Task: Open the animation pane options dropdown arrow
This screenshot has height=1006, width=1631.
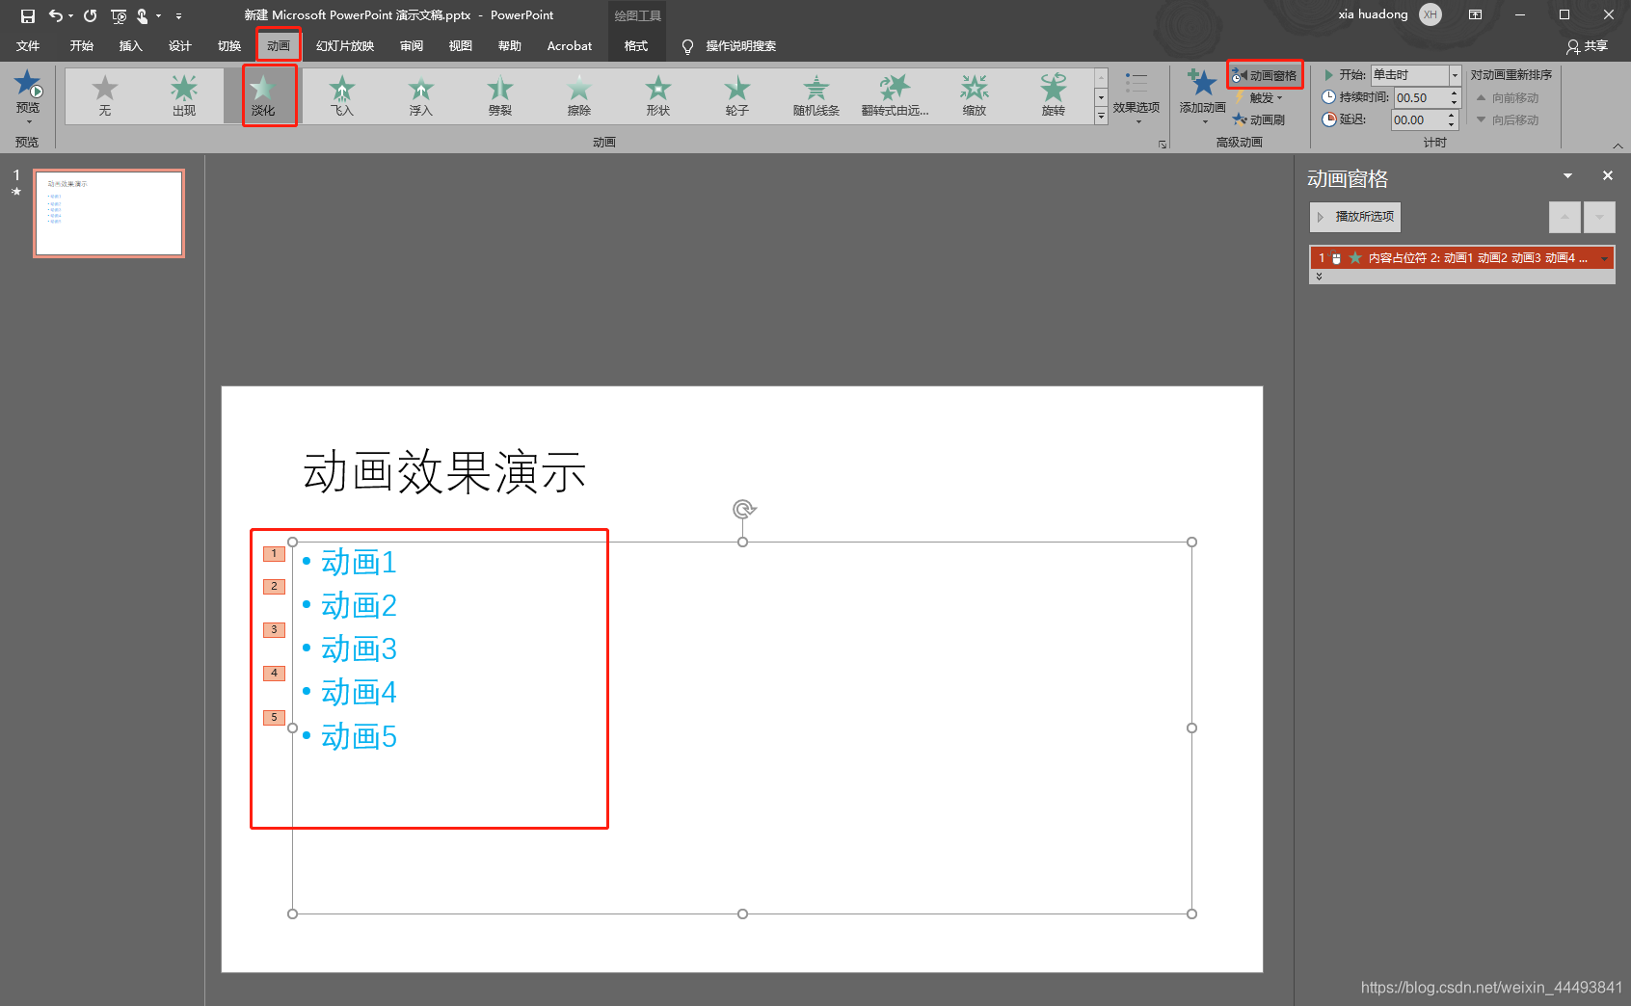Action: (x=1567, y=175)
